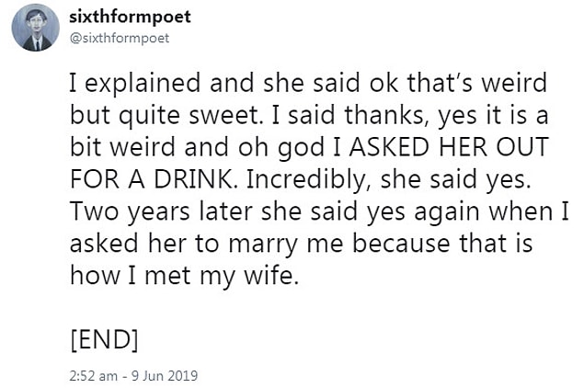
Task: Click the capitalized 'ASKED HER OUT' text
Action: click(x=449, y=147)
